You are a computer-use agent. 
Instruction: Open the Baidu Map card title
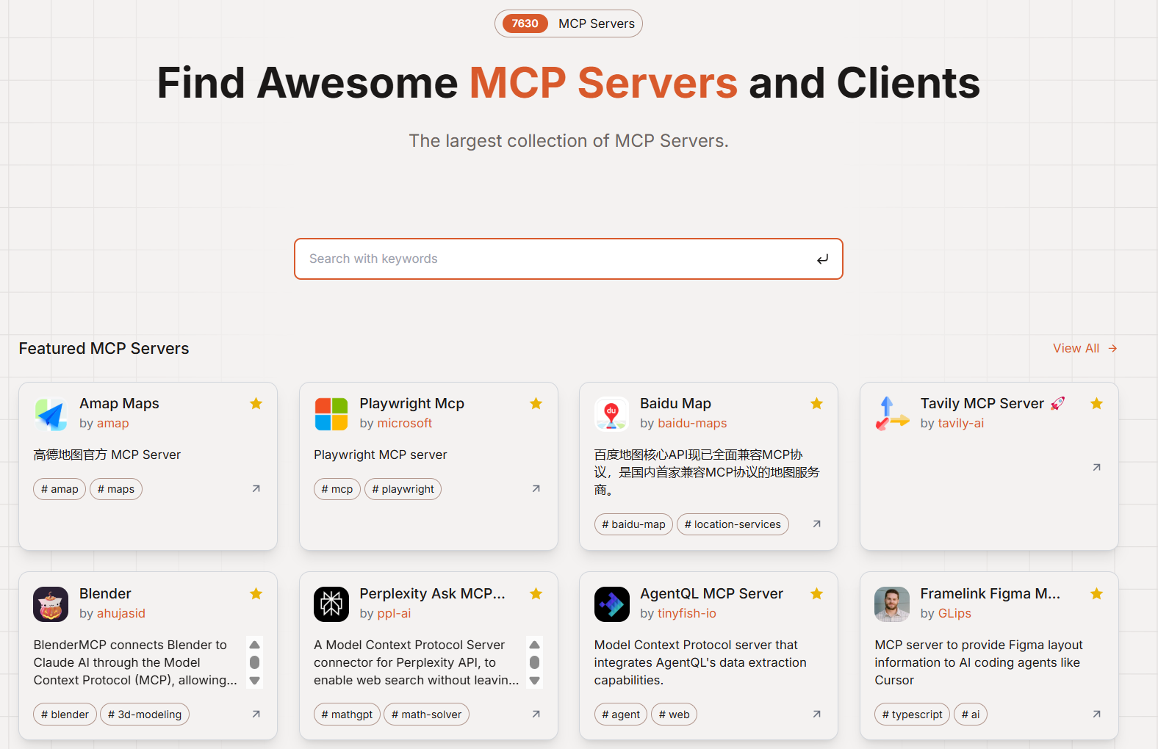pos(675,403)
